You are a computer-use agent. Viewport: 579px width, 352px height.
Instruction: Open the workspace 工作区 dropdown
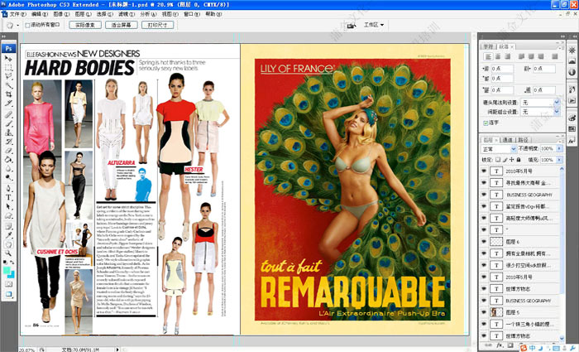point(374,25)
